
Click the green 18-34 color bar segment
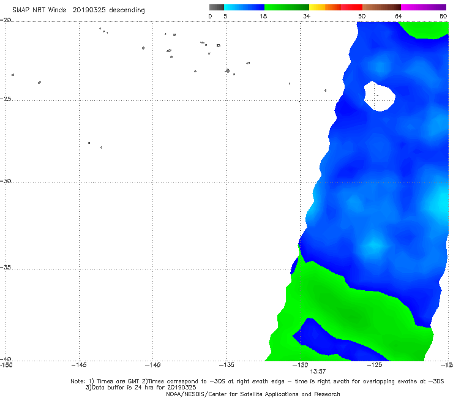click(x=286, y=7)
